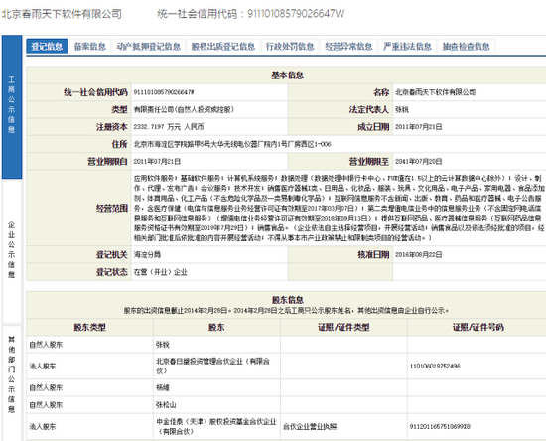Switch to the 备案信息 tab
The width and height of the screenshot is (546, 441).
coord(89,46)
